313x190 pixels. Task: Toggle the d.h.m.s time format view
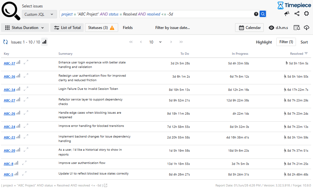279,28
